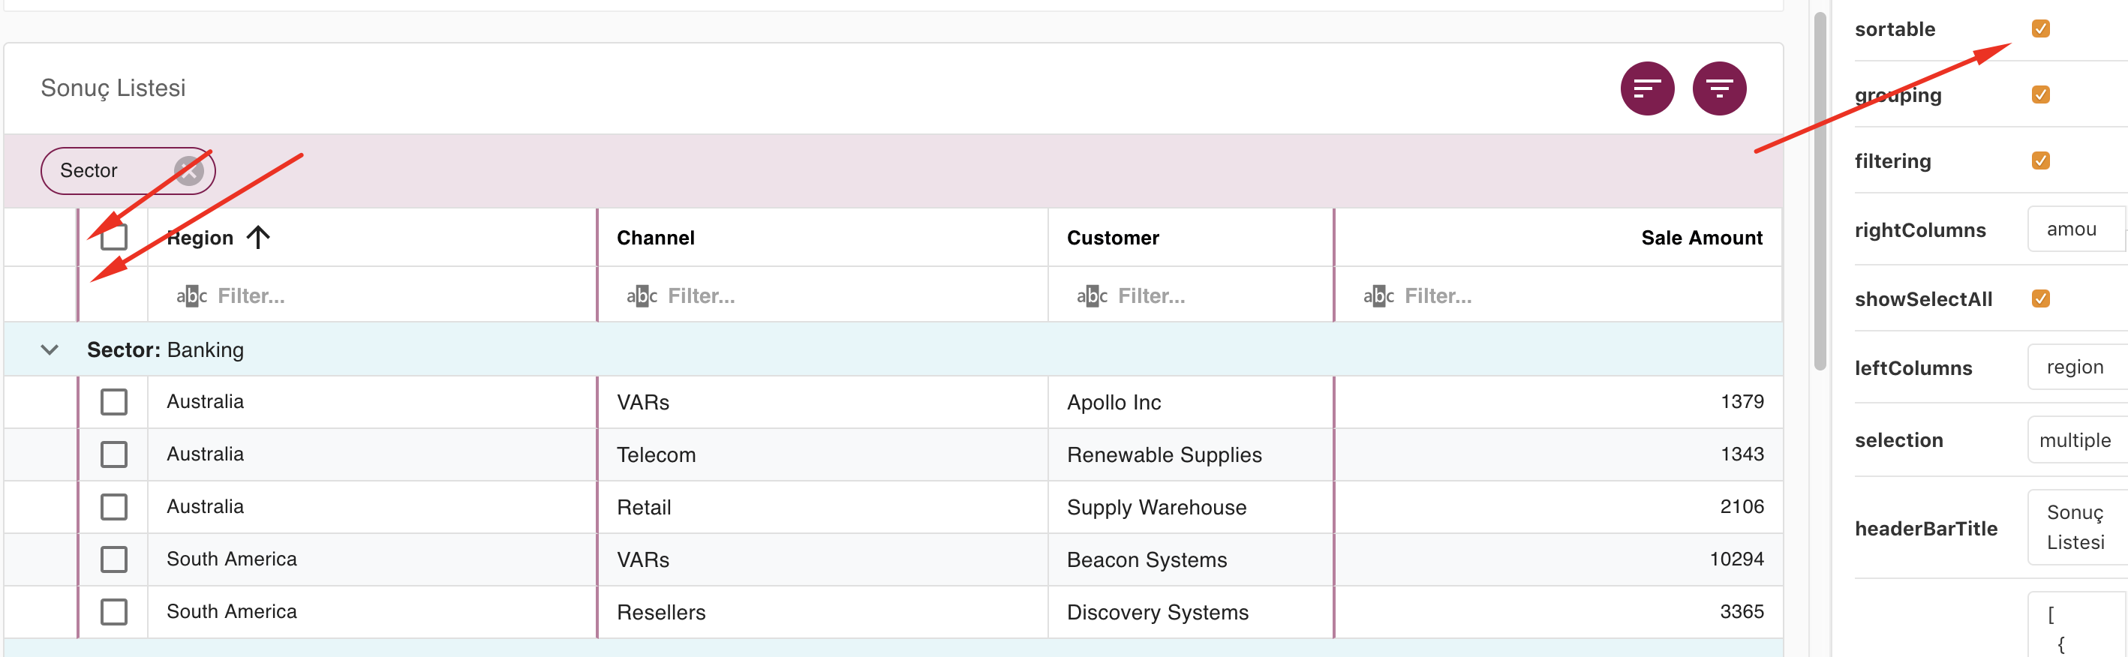Open the selection mode dropdown
Viewport: 2128px width, 657px height.
click(2076, 440)
